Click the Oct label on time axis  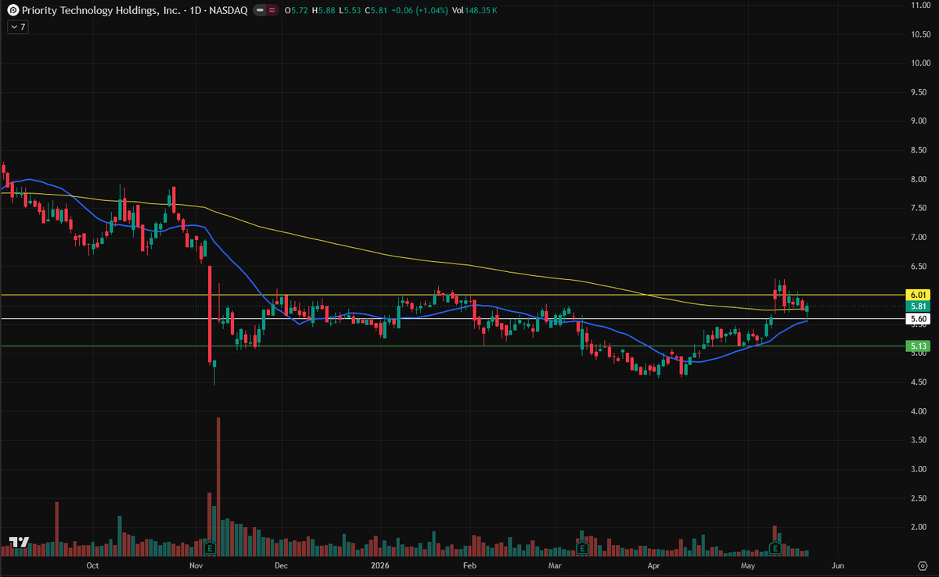(x=92, y=564)
